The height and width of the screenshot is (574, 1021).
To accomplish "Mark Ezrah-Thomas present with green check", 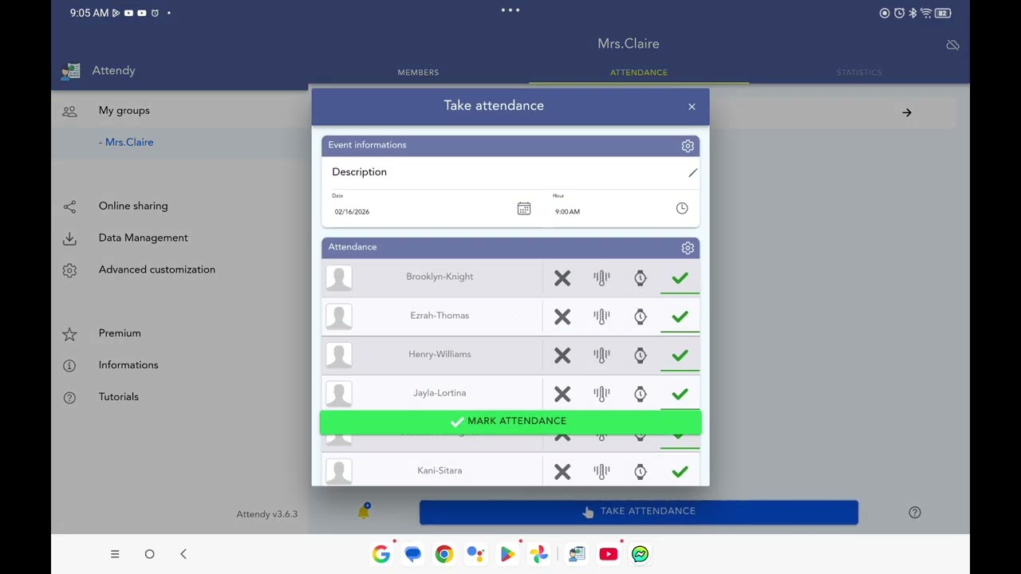I will point(680,316).
